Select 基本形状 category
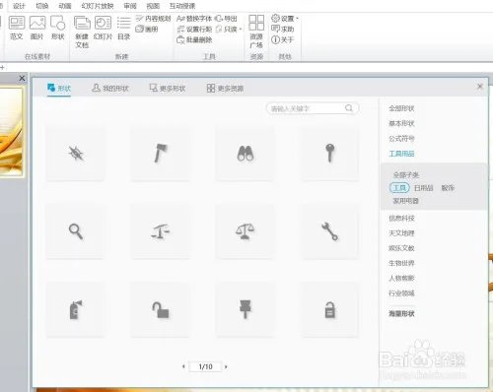The height and width of the screenshot is (392, 493). [x=401, y=123]
